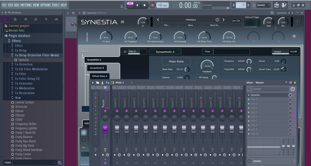Click the exclamation alert icon in Synestia
311x166 pixels.
click(x=297, y=22)
